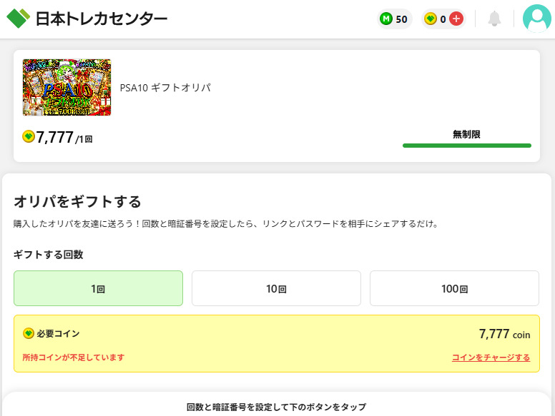Click the 7,777 coin amount in the yellow box

tap(504, 334)
